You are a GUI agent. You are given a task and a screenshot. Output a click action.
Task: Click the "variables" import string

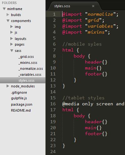[x=100, y=26]
